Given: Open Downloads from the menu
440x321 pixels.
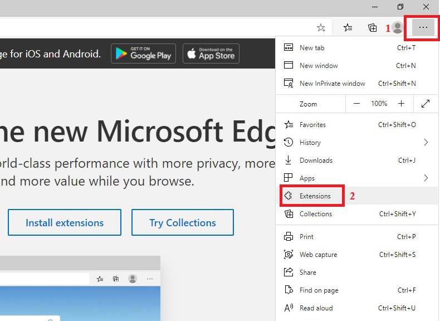Looking at the screenshot, I should tap(356, 160).
